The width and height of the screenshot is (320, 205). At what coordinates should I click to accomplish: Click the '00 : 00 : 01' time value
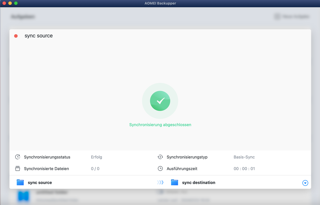point(244,169)
